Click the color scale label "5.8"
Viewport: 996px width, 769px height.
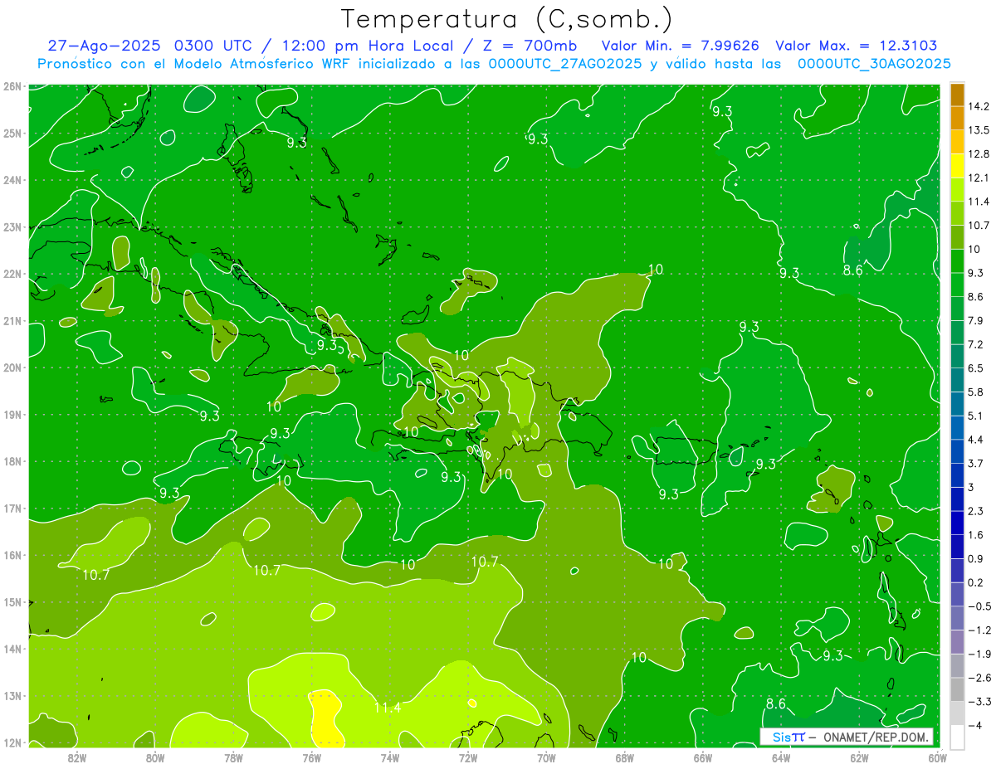(976, 392)
